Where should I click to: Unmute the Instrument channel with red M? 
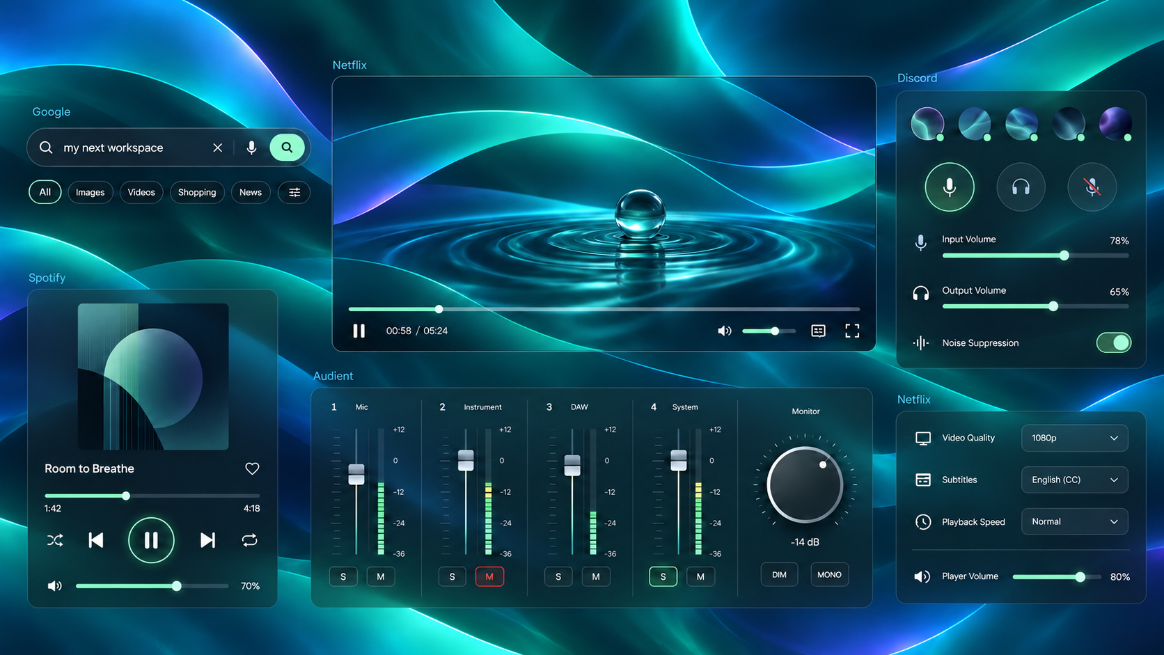pyautogui.click(x=489, y=576)
